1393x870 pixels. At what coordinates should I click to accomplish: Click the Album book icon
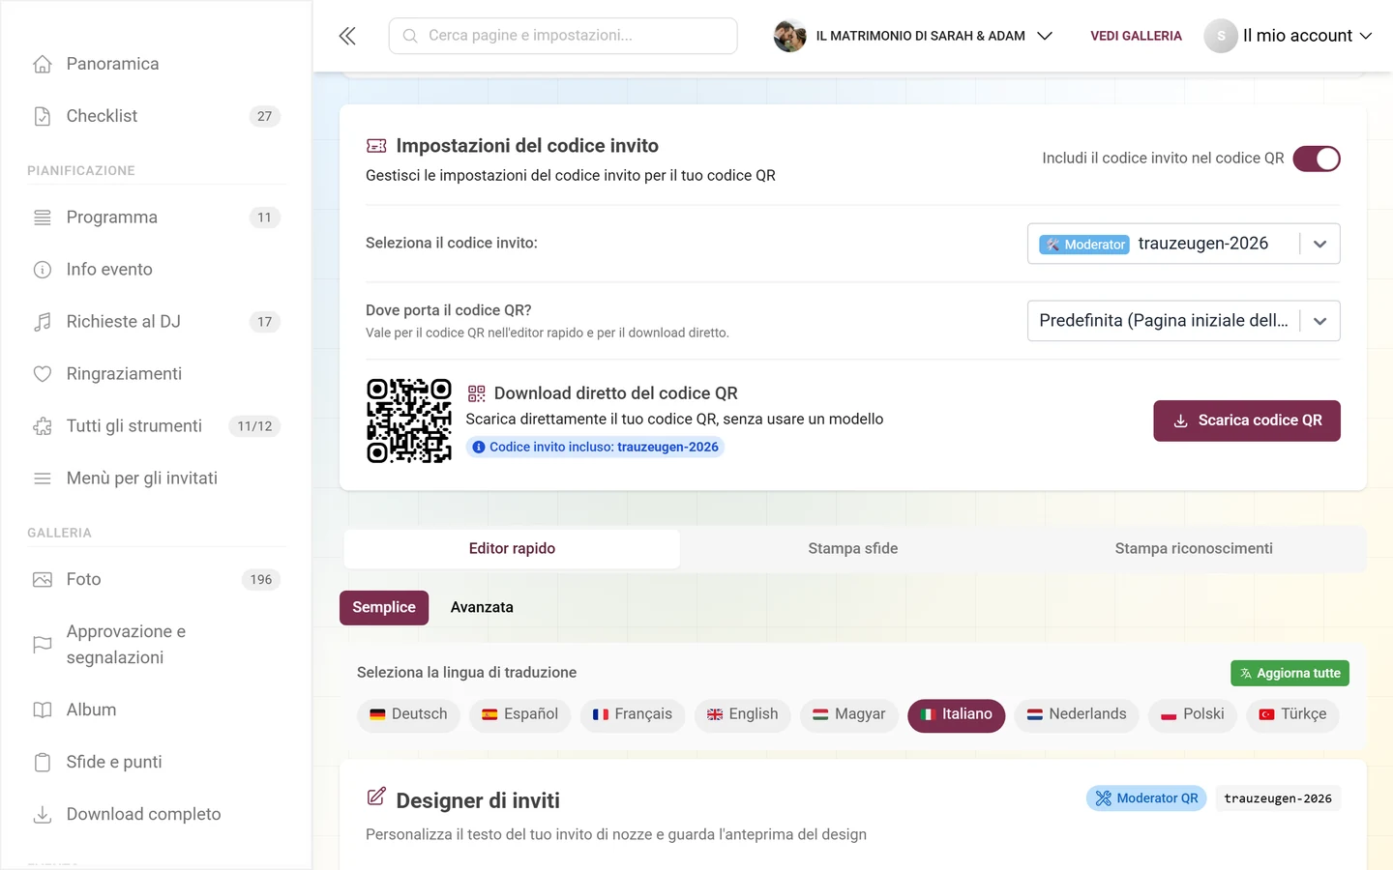click(43, 710)
